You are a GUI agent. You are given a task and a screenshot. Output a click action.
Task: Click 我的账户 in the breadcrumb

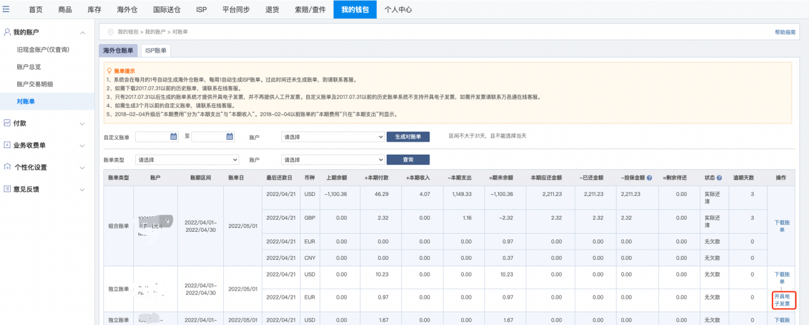click(154, 31)
